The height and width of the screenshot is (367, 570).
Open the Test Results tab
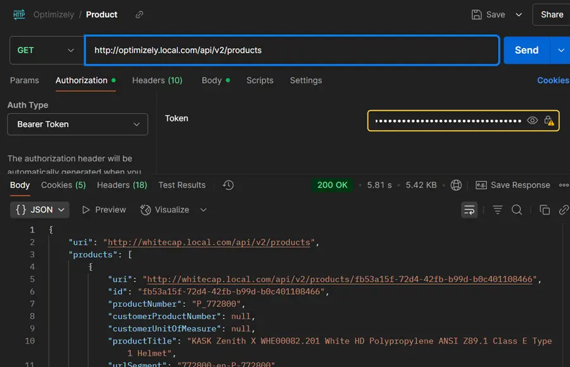click(x=182, y=185)
